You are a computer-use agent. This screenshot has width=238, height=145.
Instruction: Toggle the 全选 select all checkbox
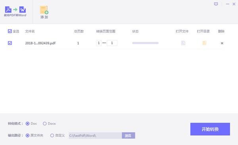click(10, 31)
